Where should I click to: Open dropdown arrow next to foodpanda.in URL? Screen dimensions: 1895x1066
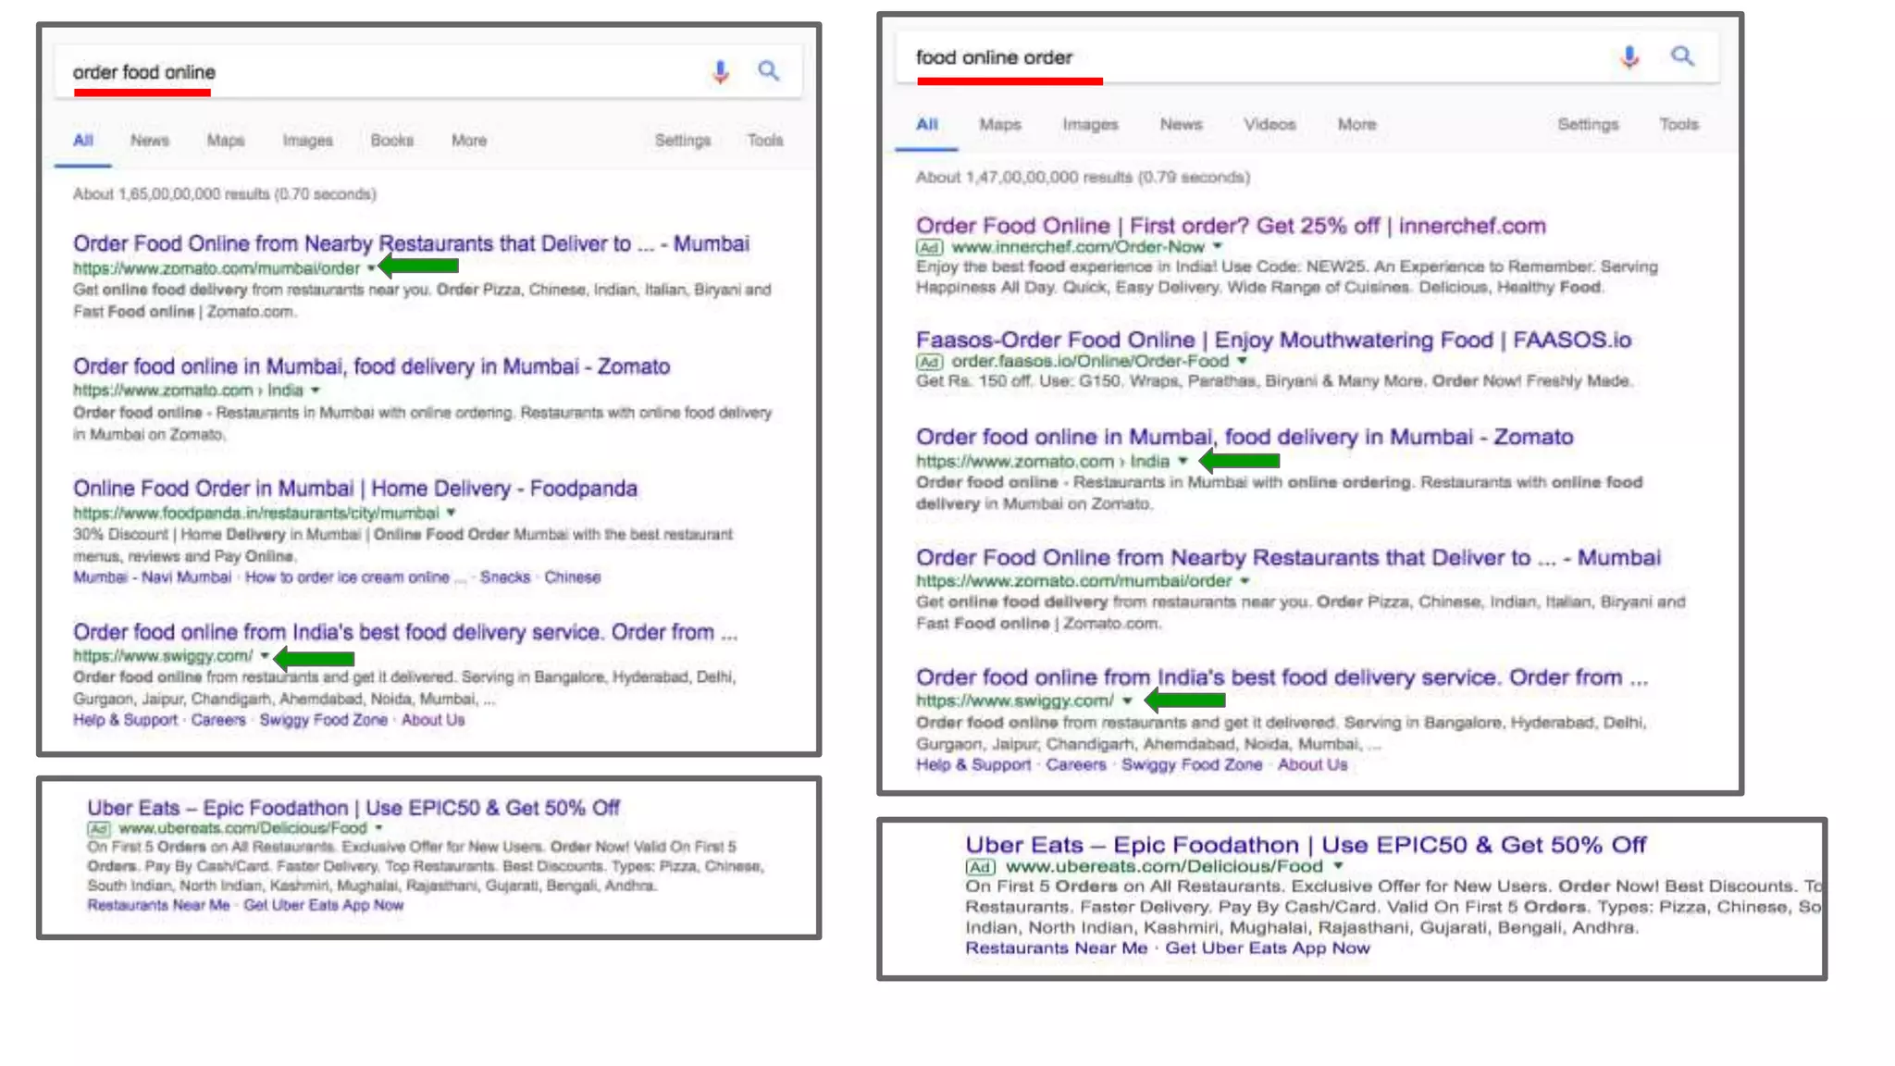coord(452,513)
